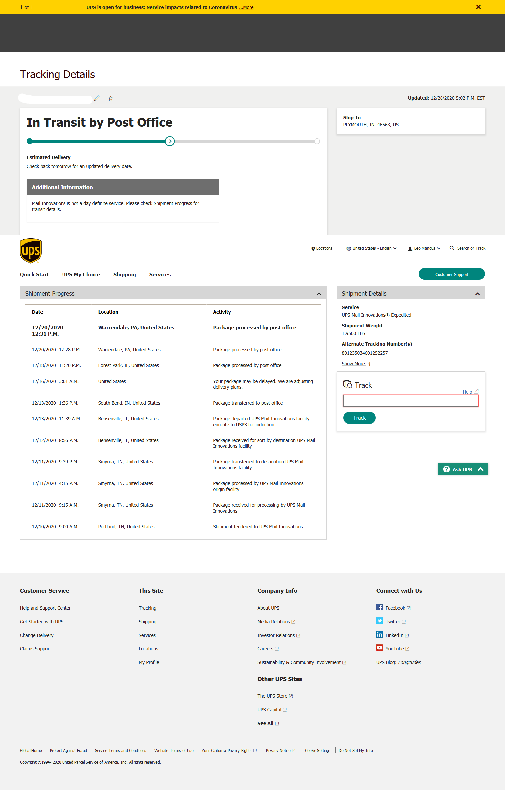Collapse the Shipment Details panel
Screen dimensions: 505x790
click(477, 294)
